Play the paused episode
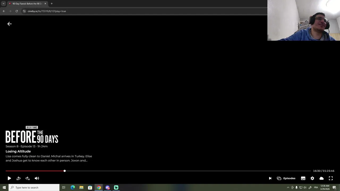The height and width of the screenshot is (191, 340). [x=9, y=178]
